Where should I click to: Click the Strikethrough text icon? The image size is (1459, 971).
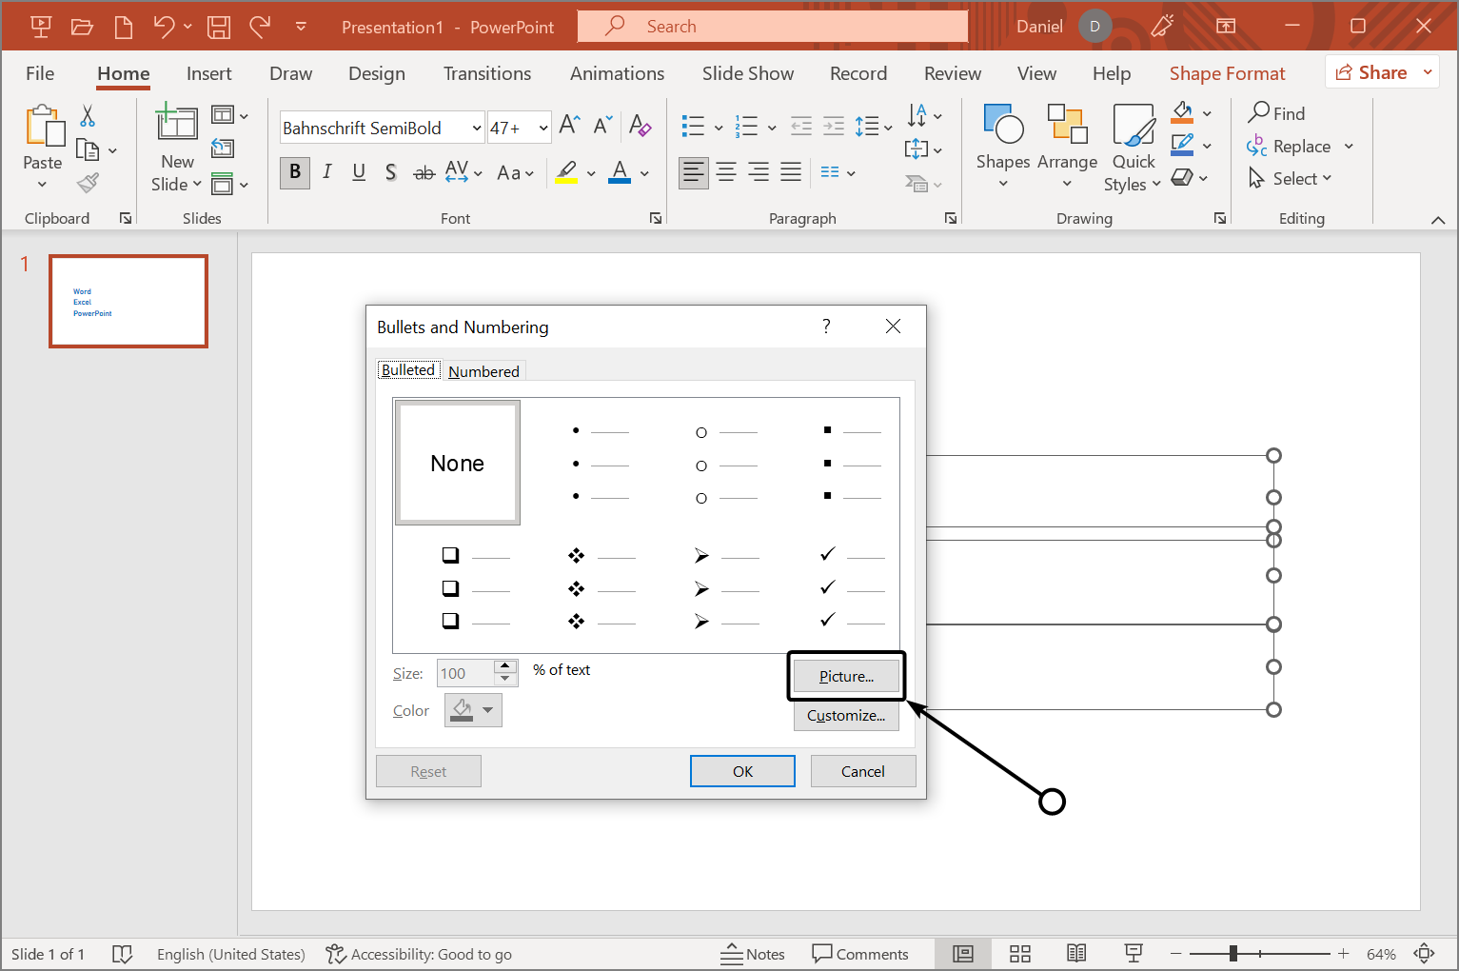[x=424, y=172]
